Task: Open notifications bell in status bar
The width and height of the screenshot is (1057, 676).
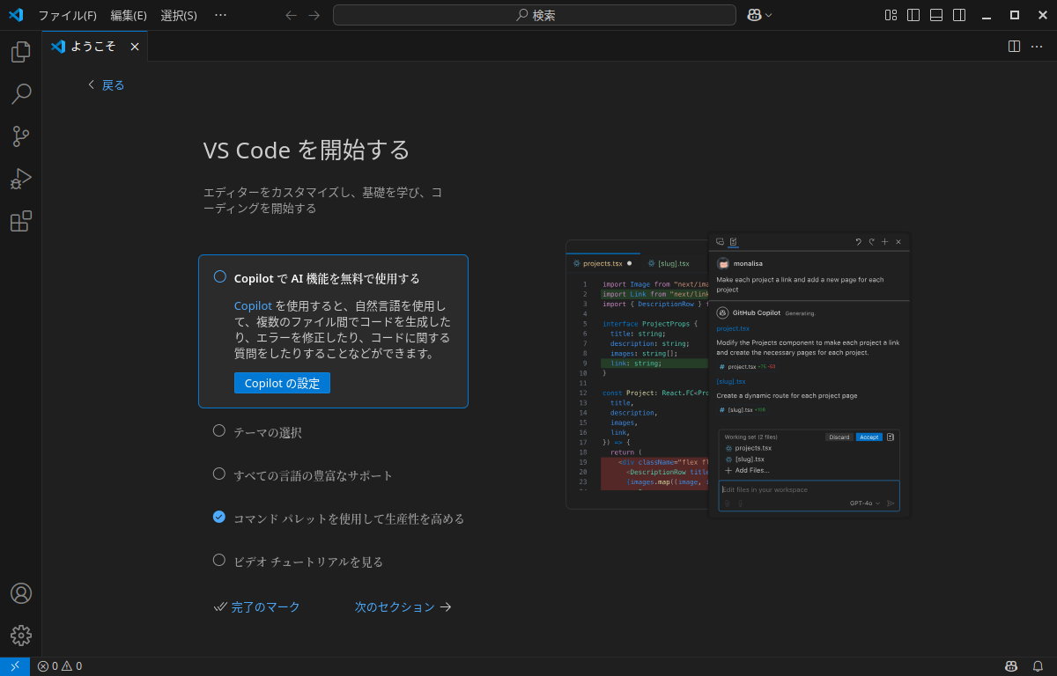Action: [1038, 666]
